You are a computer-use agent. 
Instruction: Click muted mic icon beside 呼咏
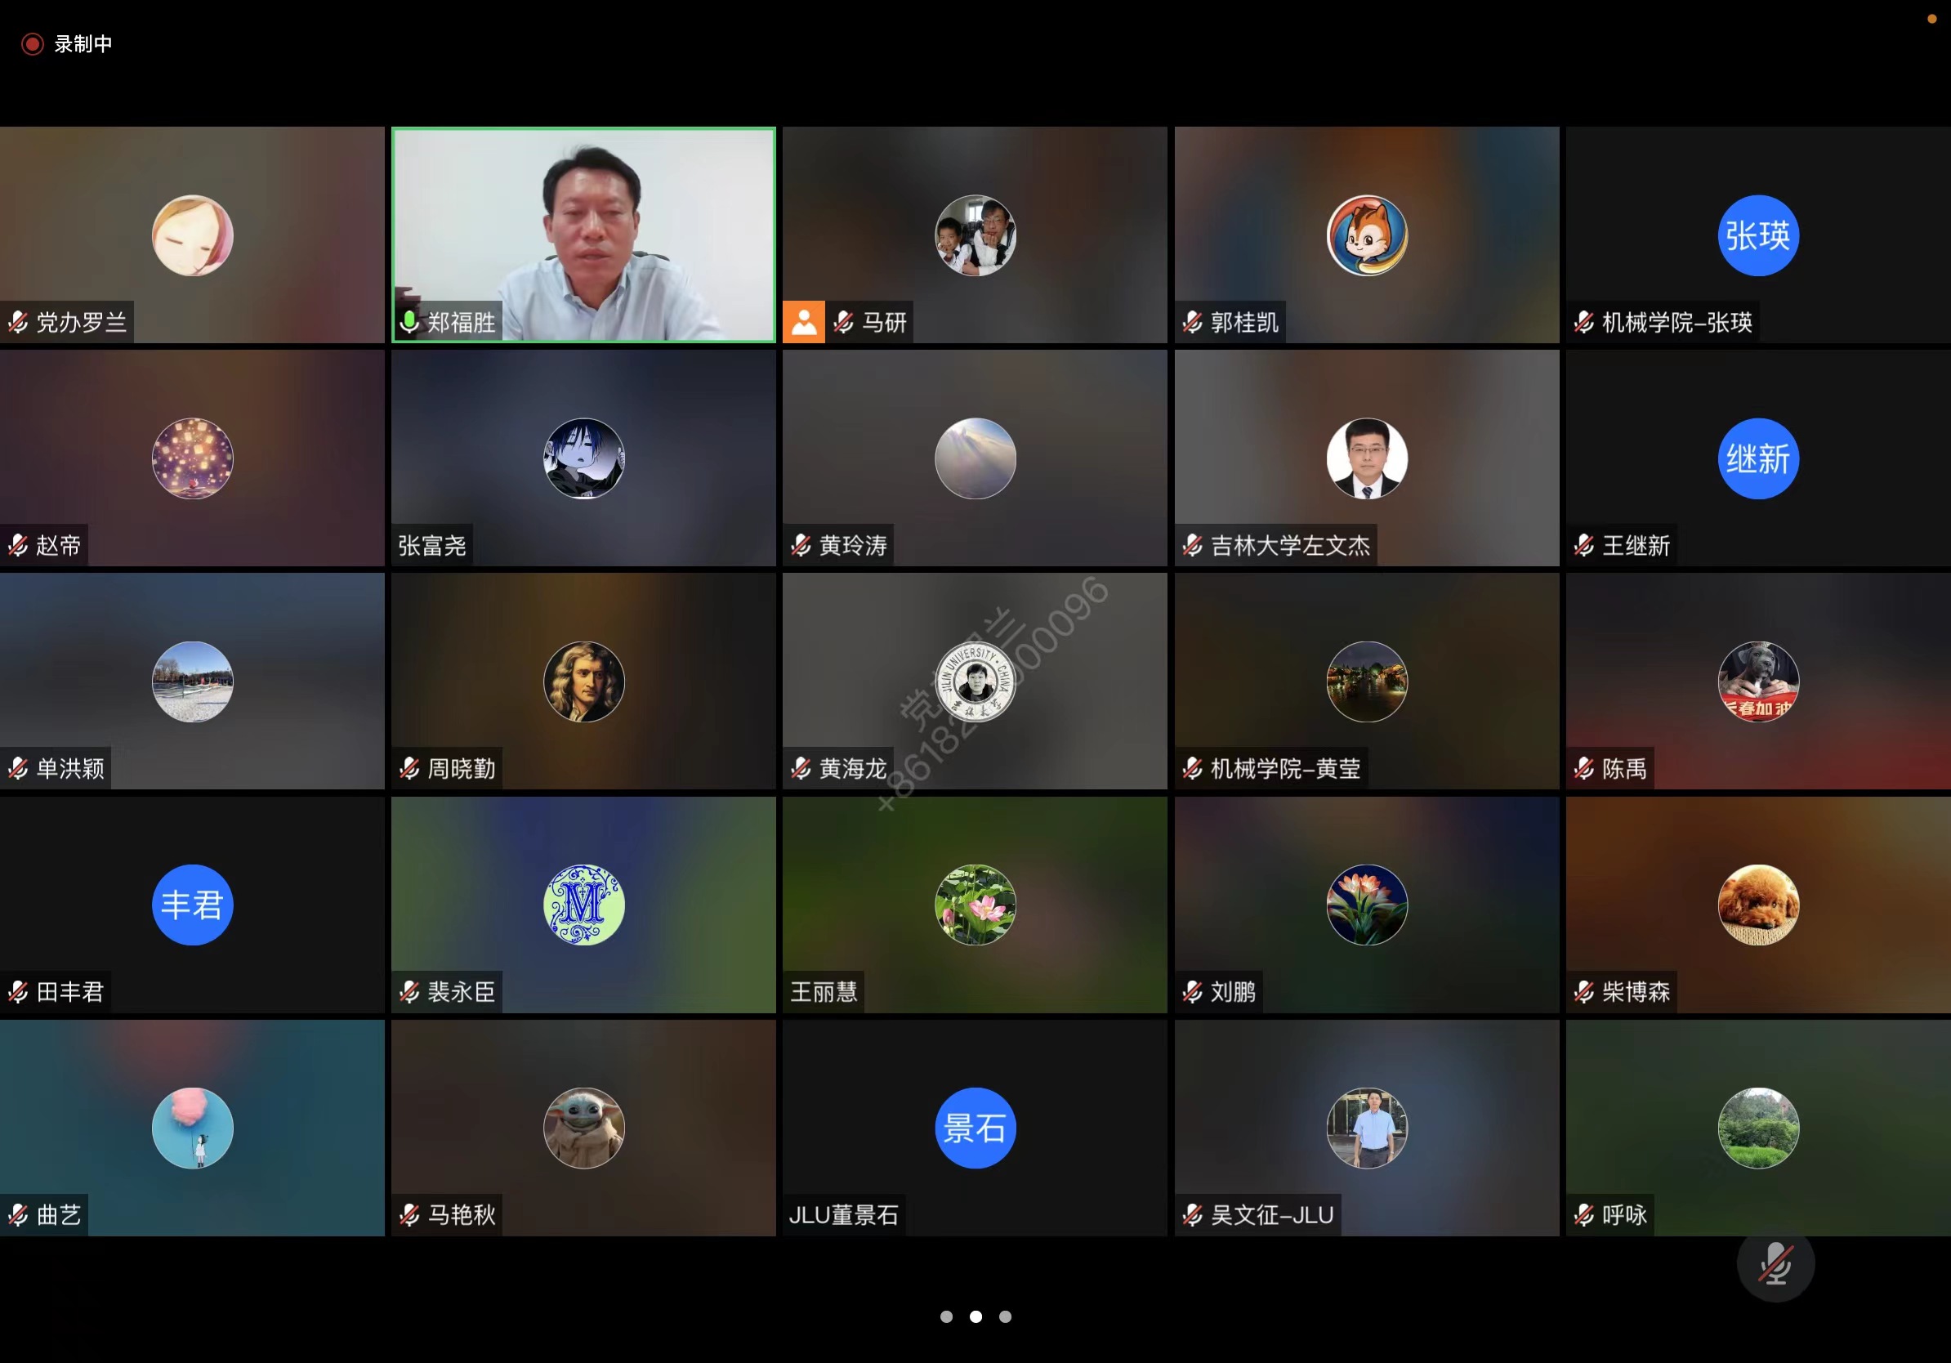click(x=1584, y=1215)
